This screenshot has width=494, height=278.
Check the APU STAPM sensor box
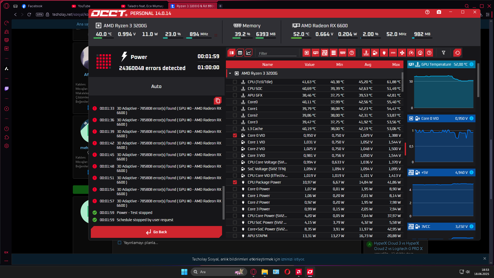click(235, 236)
